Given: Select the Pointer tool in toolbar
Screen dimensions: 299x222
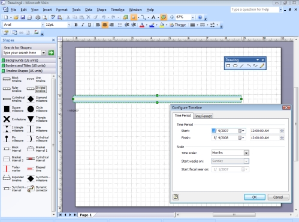Looking at the screenshot, I should [x=133, y=17].
